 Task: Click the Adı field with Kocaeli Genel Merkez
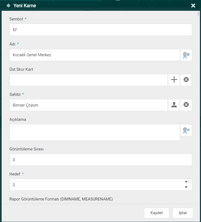point(95,55)
